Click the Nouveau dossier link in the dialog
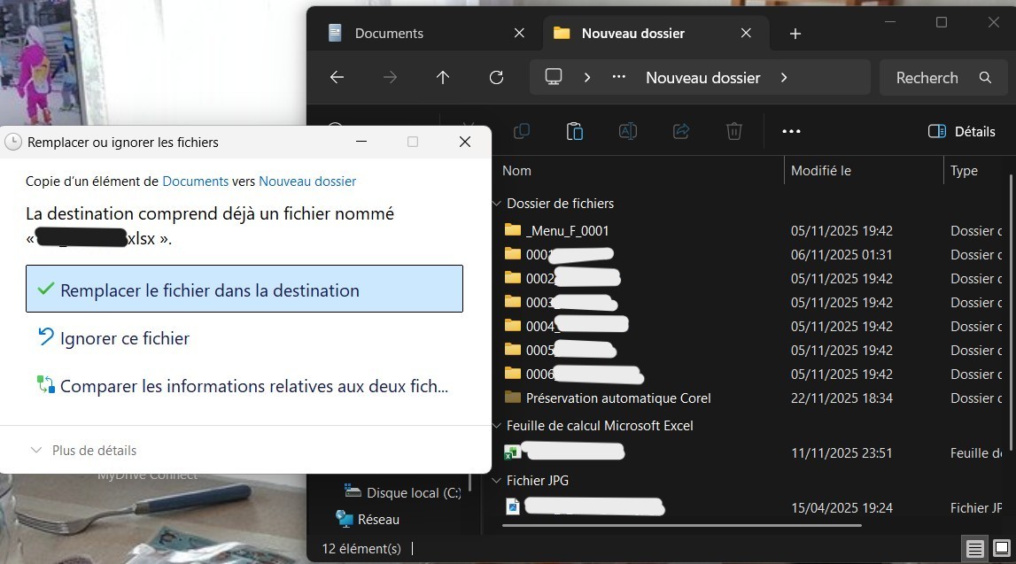 307,181
